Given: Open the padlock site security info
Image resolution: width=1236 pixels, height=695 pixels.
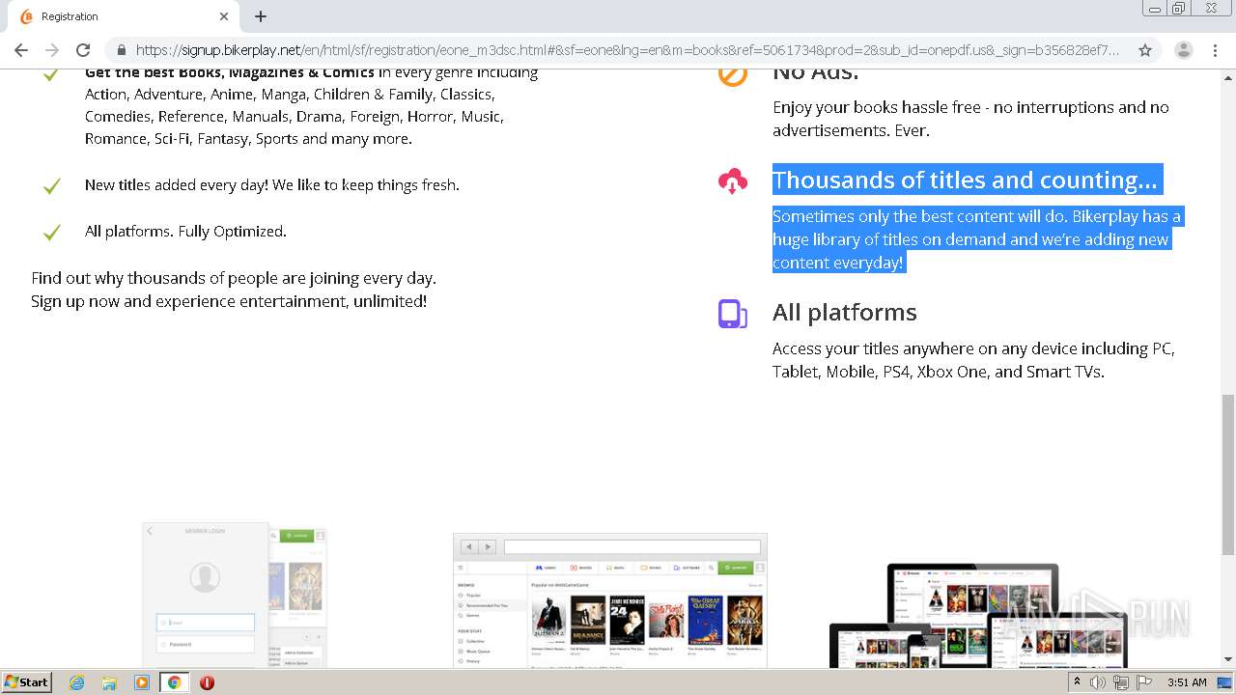Looking at the screenshot, I should pos(121,50).
